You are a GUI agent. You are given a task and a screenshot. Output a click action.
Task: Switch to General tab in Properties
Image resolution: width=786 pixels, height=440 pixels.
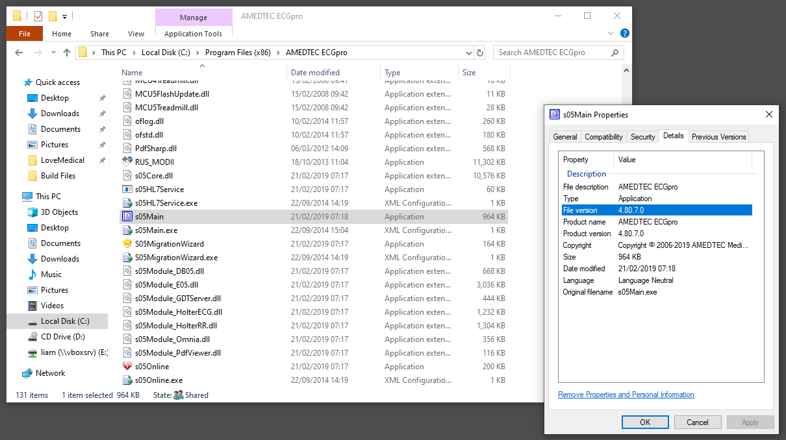[x=564, y=137]
